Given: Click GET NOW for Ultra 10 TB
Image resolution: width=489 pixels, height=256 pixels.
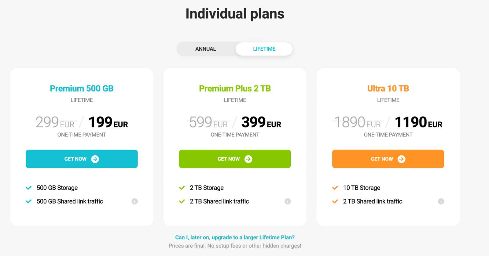Looking at the screenshot, I should 388,159.
